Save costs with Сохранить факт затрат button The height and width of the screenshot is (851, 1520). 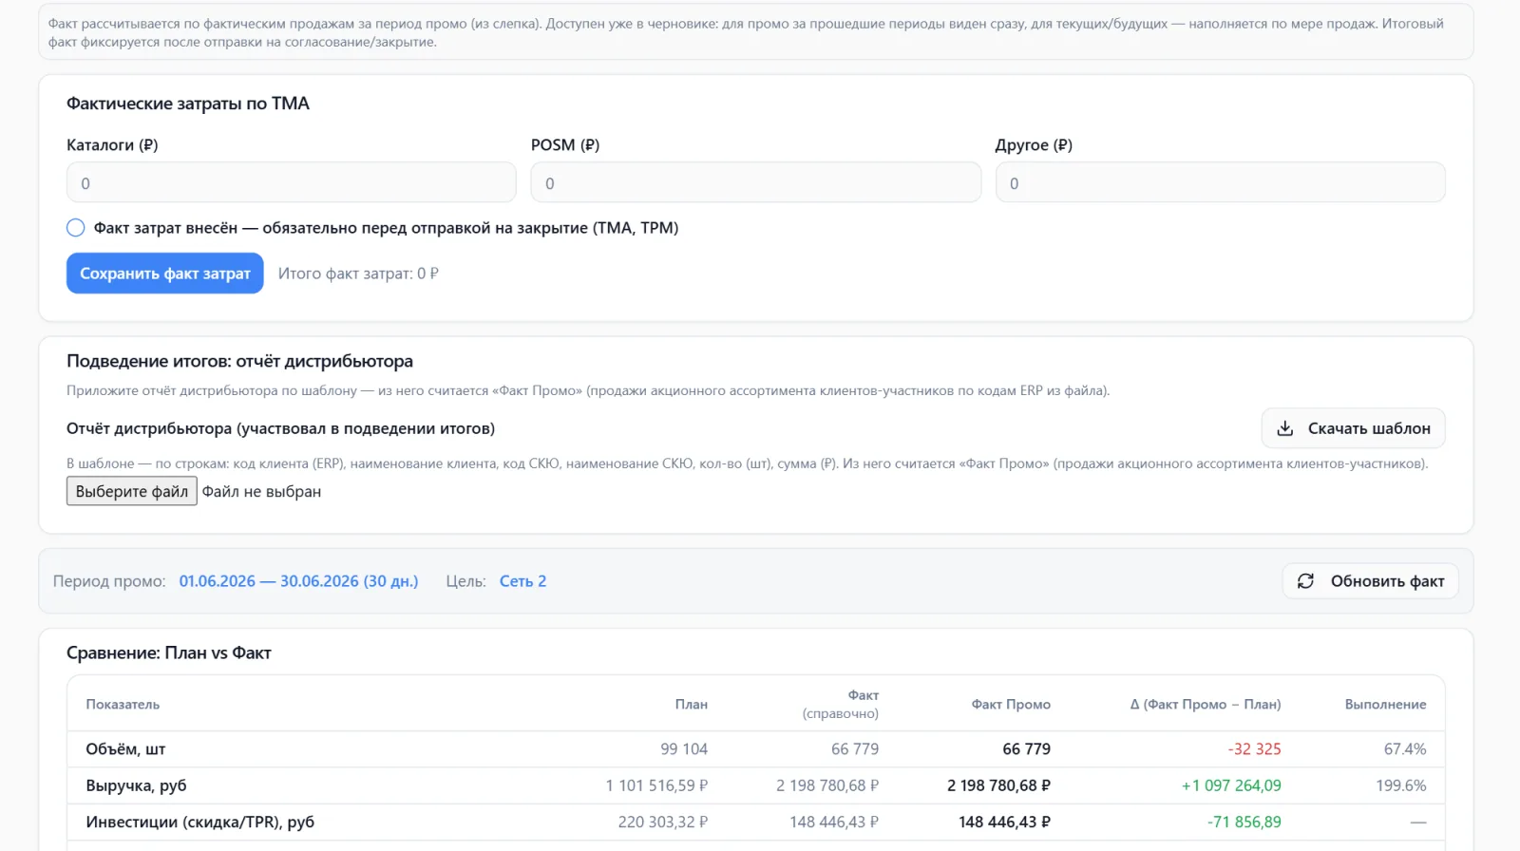[x=165, y=274]
